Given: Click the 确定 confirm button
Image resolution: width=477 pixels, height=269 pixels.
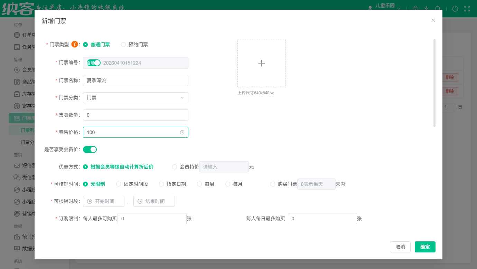Looking at the screenshot, I should (425, 247).
